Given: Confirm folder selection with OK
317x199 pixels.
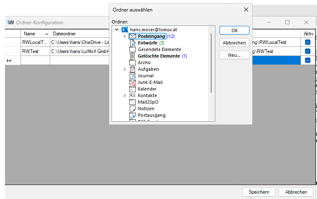Looking at the screenshot, I should (234, 30).
